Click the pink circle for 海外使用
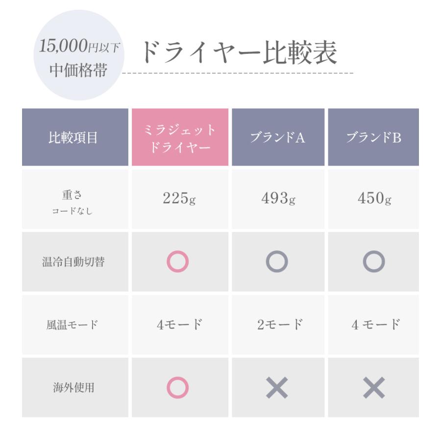 (177, 388)
